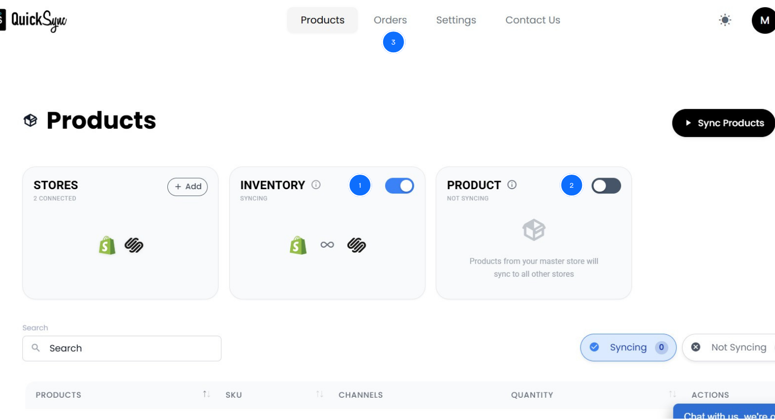775x420 pixels.
Task: Click the Products heading box icon
Action: click(30, 120)
